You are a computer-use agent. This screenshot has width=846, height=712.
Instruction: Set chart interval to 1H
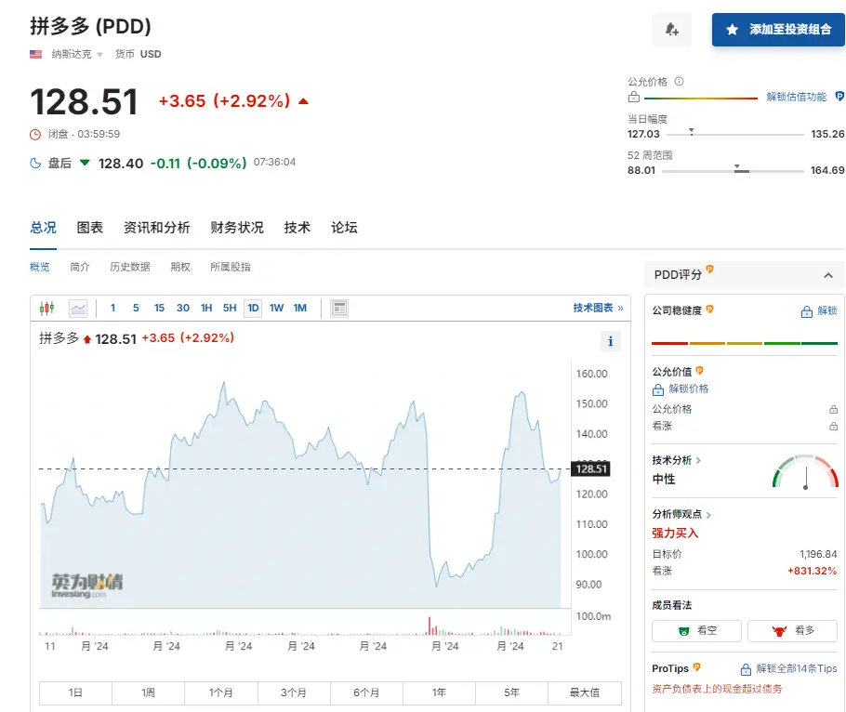point(206,308)
